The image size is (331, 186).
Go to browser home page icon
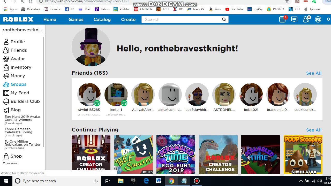(x=31, y=1)
